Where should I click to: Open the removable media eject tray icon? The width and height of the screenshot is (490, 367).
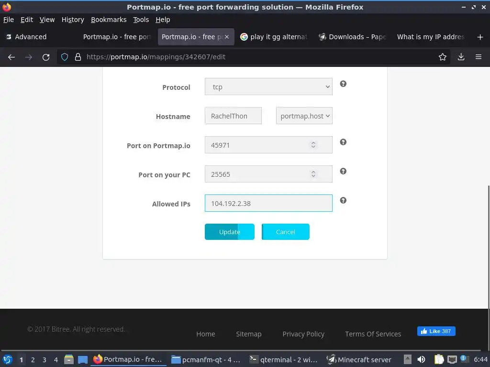[408, 359]
